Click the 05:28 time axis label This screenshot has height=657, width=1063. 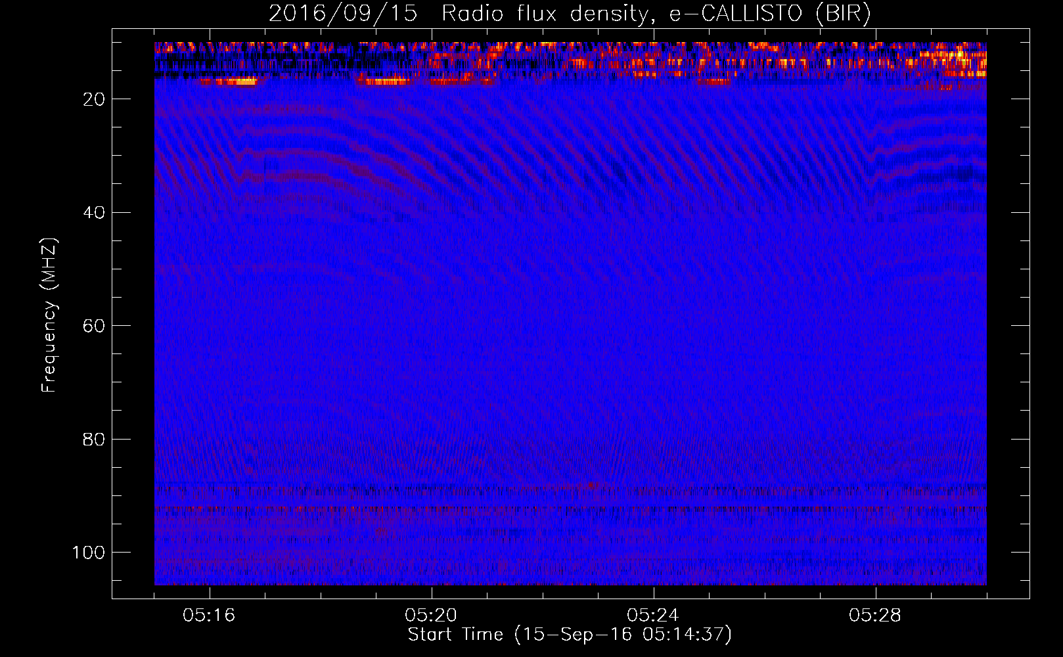[875, 616]
